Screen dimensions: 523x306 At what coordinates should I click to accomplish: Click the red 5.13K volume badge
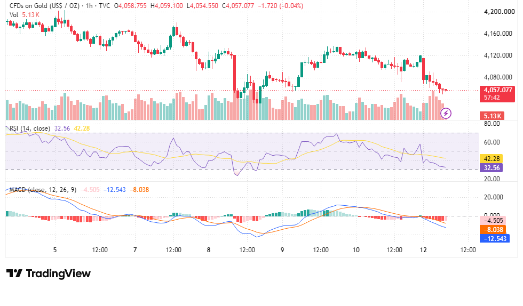492,116
